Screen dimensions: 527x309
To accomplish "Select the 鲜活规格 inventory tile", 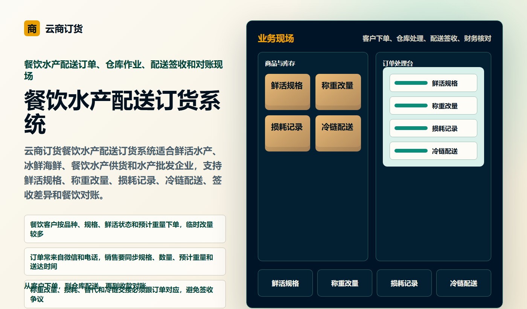I will tap(288, 92).
